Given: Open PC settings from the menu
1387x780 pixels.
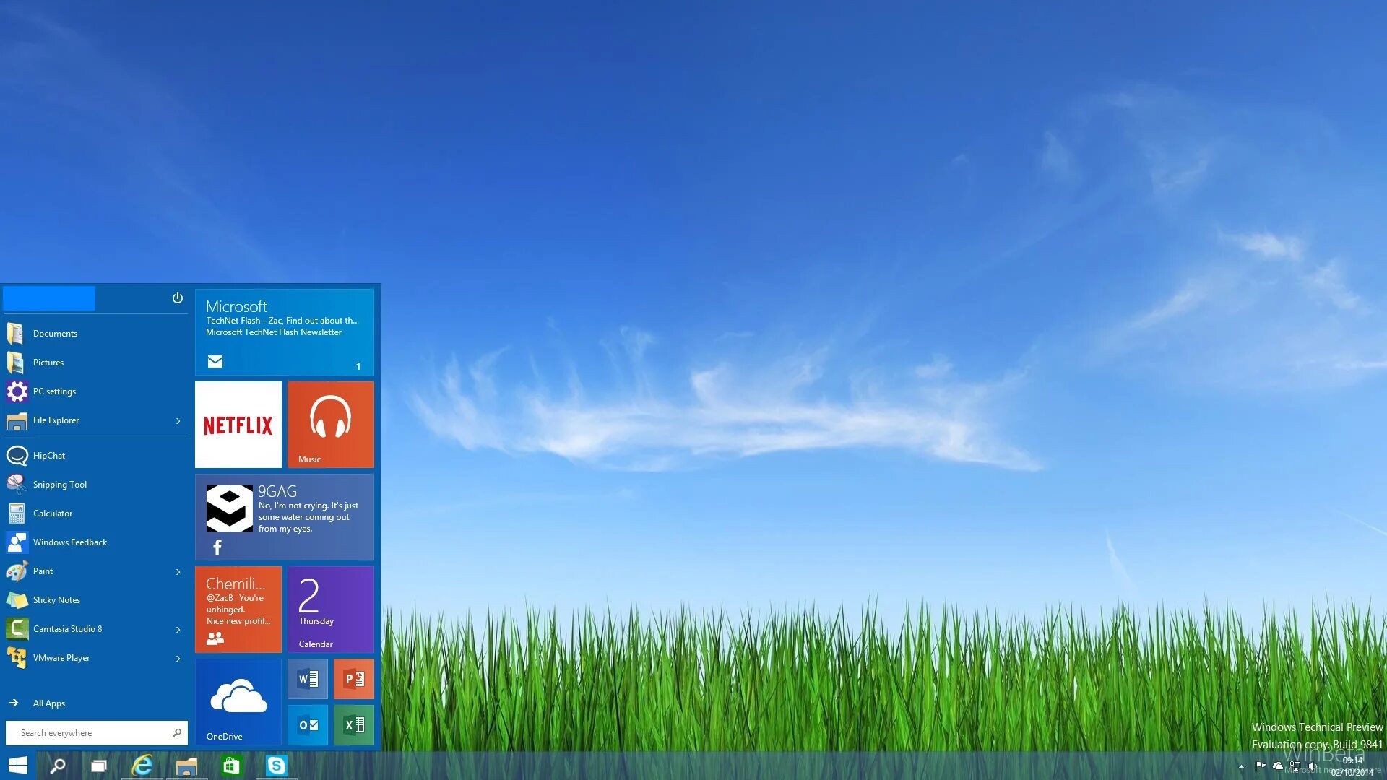Looking at the screenshot, I should 54,391.
